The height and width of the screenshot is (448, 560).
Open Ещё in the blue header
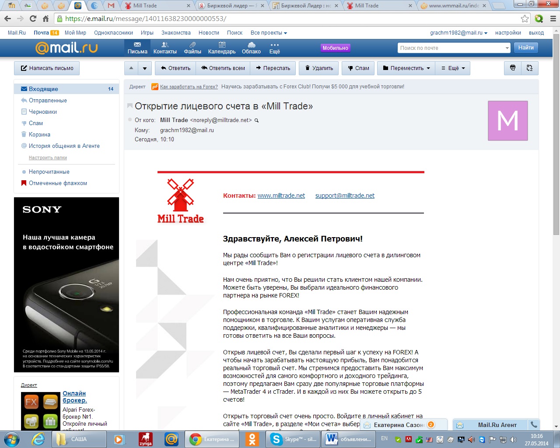click(274, 48)
